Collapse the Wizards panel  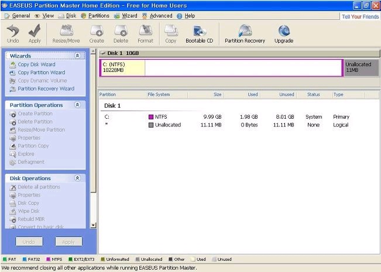point(77,56)
